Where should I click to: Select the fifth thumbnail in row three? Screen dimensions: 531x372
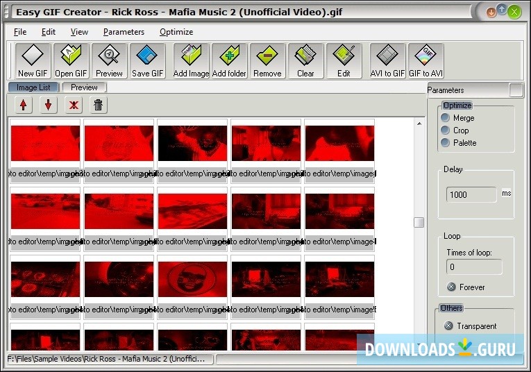339,279
